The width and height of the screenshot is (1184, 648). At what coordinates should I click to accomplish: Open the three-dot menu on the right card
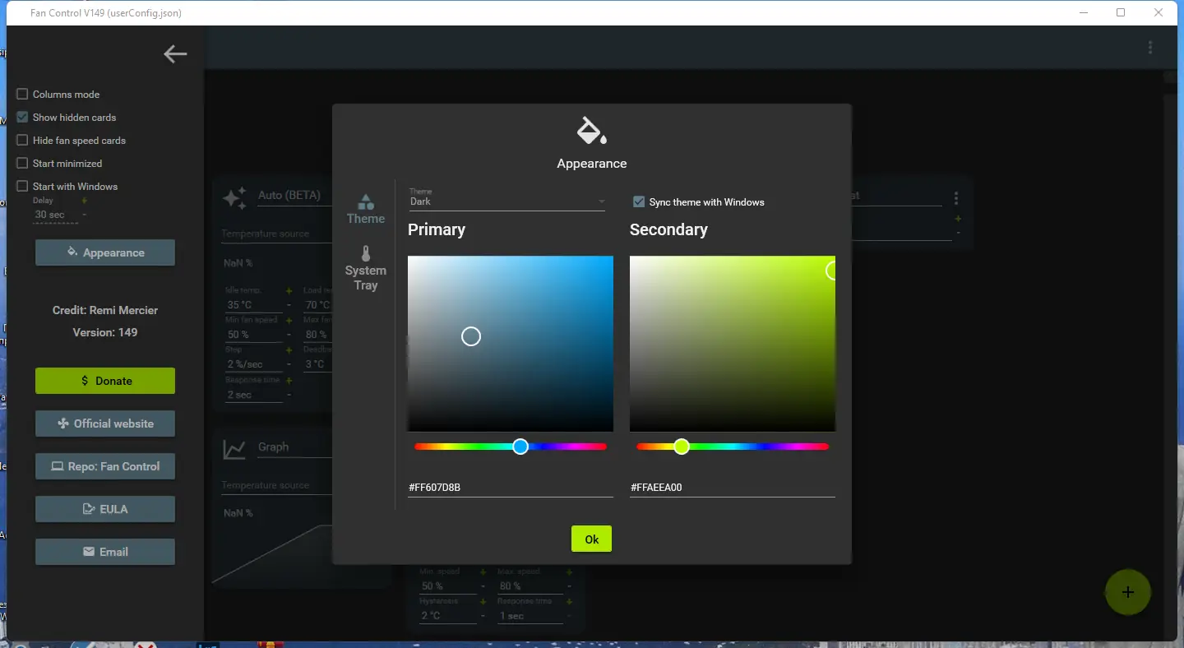(x=956, y=198)
